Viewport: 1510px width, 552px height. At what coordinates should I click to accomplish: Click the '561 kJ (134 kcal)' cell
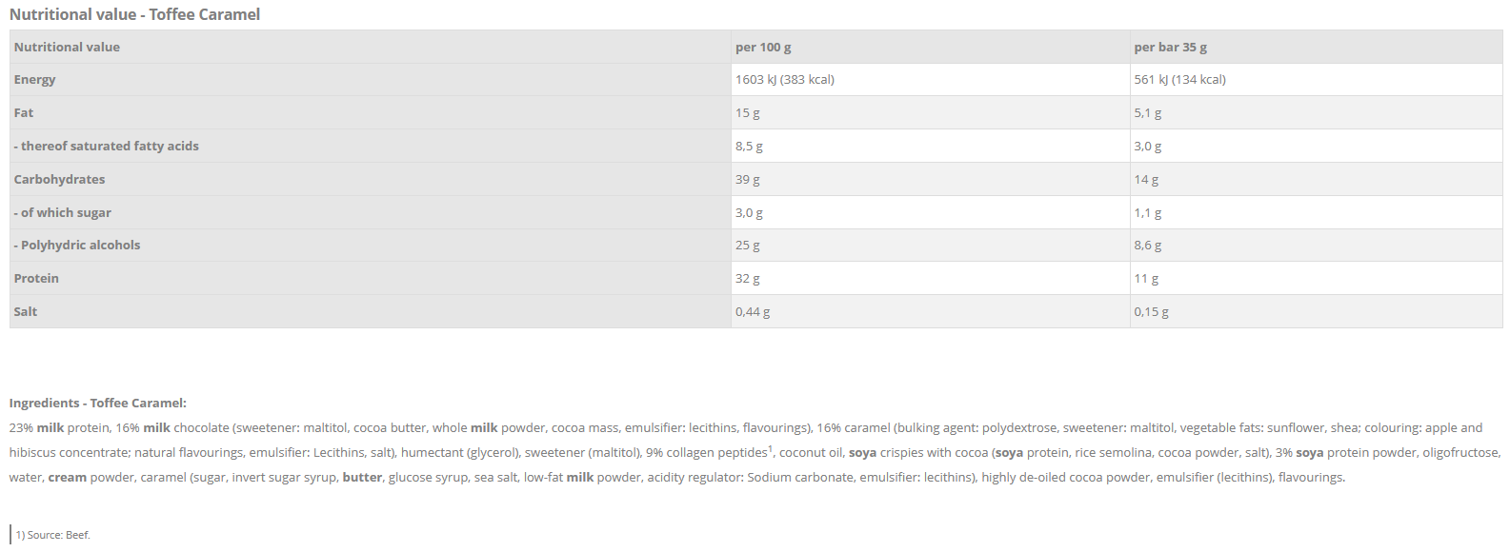pyautogui.click(x=1179, y=80)
